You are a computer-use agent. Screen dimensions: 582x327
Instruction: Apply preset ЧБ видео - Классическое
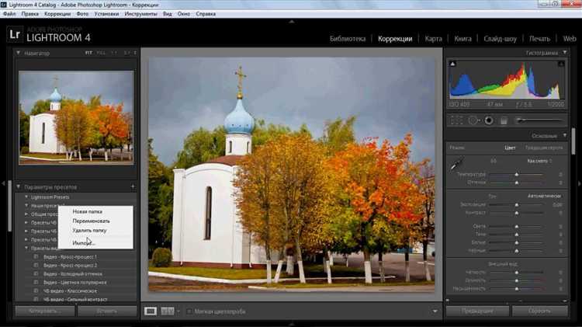[x=70, y=291]
